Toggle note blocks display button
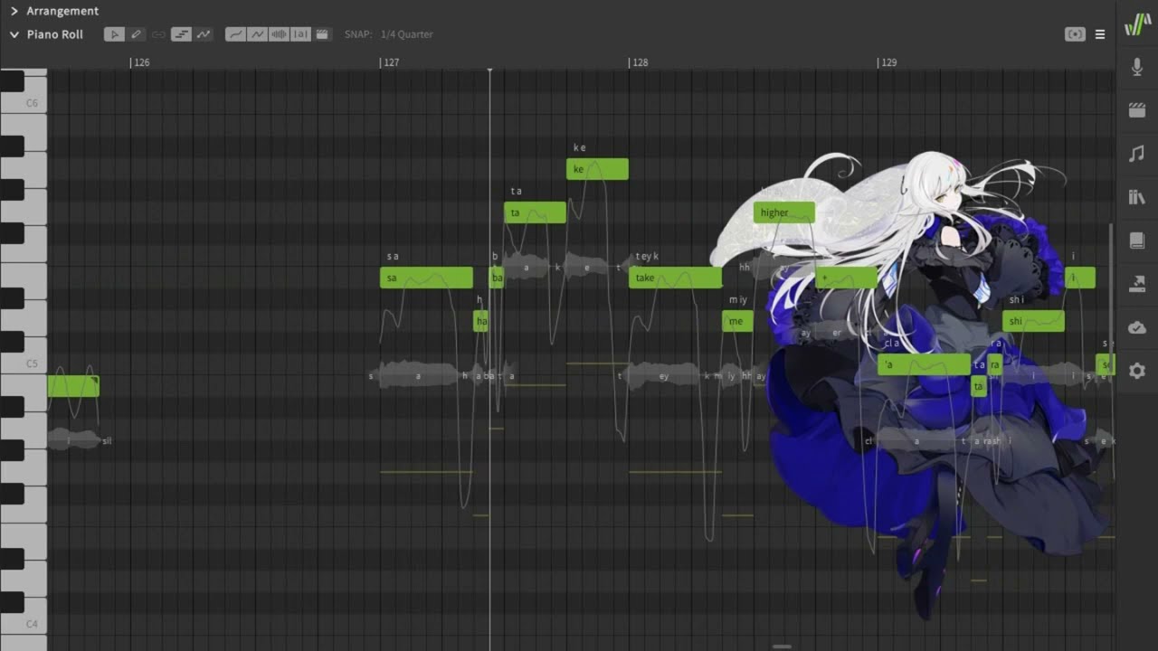Viewport: 1158px width, 651px height. coord(181,34)
